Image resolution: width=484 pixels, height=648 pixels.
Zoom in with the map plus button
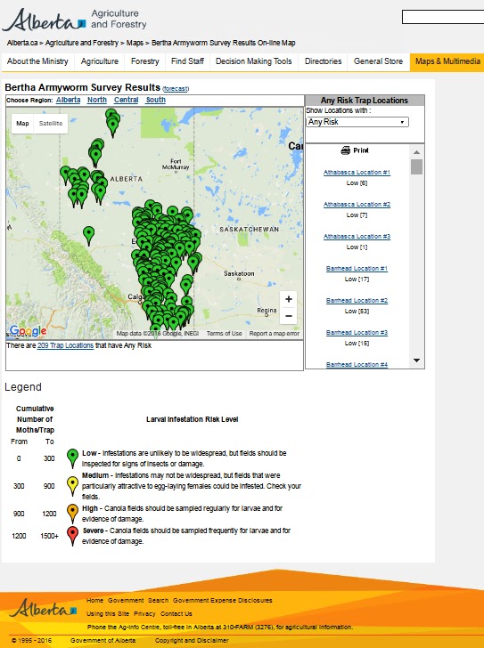(289, 299)
